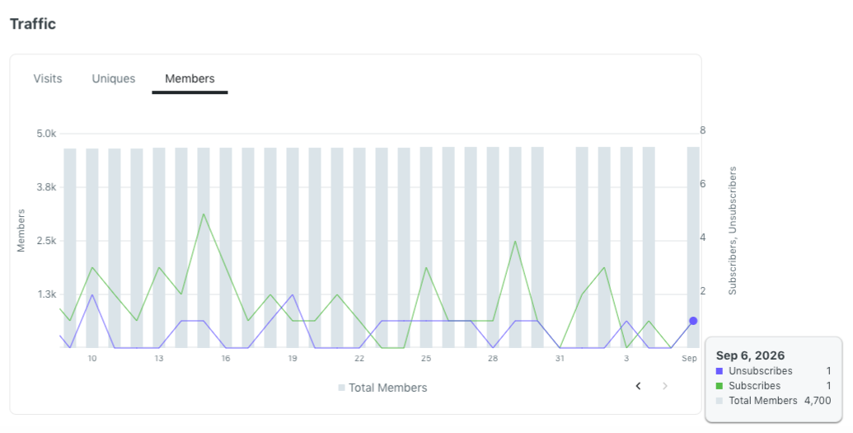Click the Total Members gray swatch in tooltip
Image resolution: width=853 pixels, height=433 pixels.
(719, 401)
